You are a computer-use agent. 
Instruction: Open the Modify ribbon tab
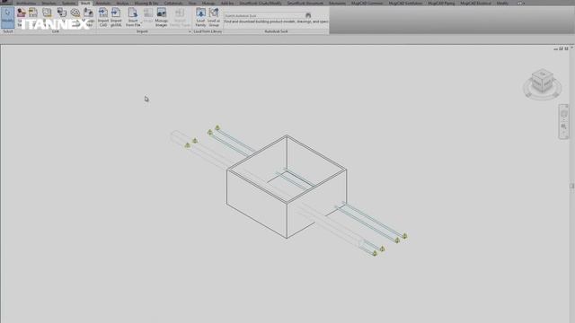click(502, 4)
